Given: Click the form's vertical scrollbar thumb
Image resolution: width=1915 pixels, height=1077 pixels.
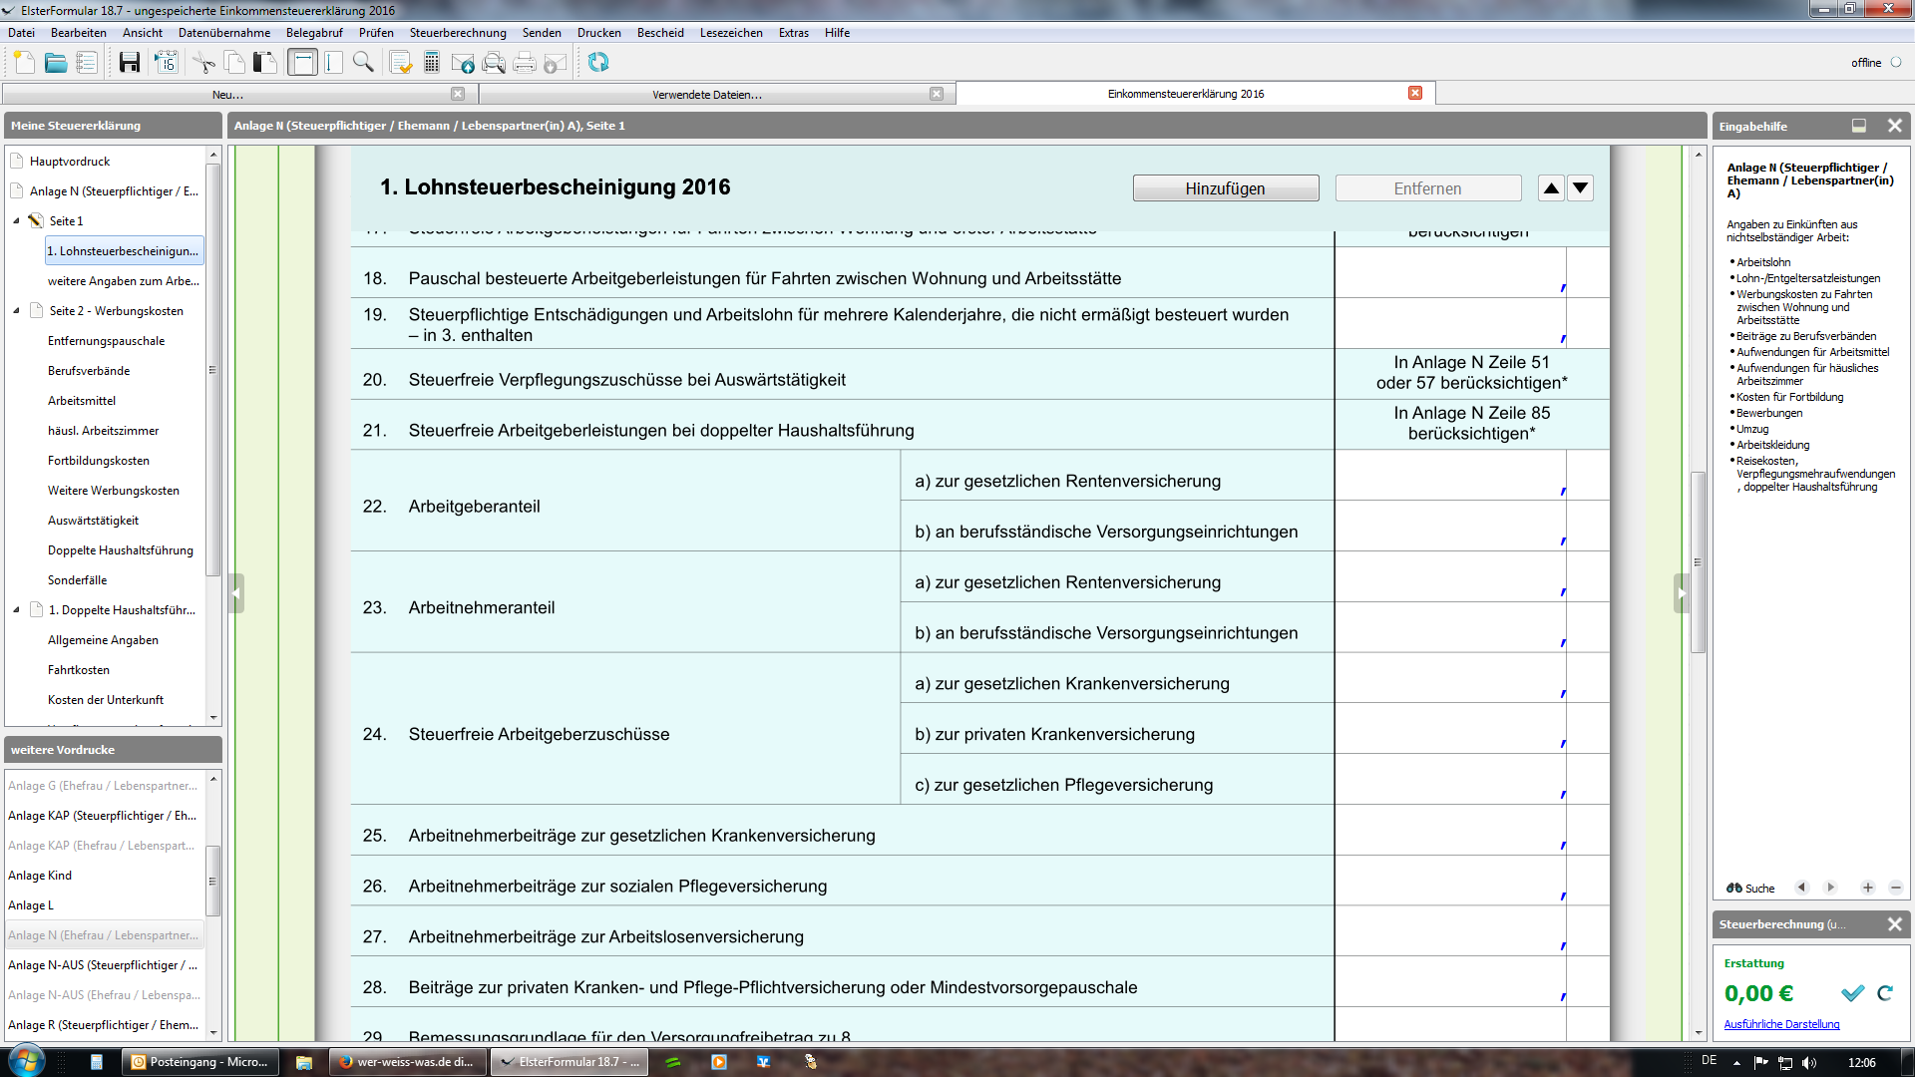Looking at the screenshot, I should click(1698, 562).
